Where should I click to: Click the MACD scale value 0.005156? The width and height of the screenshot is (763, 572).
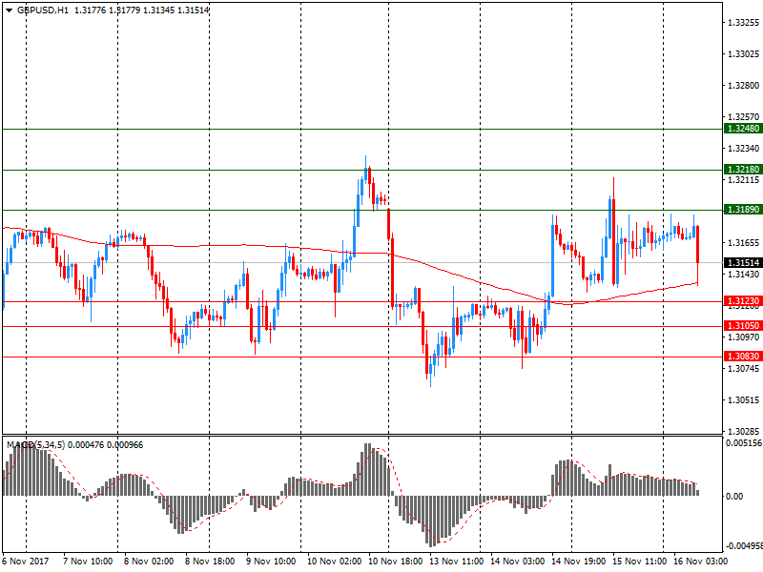point(744,443)
